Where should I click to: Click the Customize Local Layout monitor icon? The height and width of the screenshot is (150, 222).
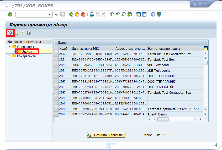159,14
